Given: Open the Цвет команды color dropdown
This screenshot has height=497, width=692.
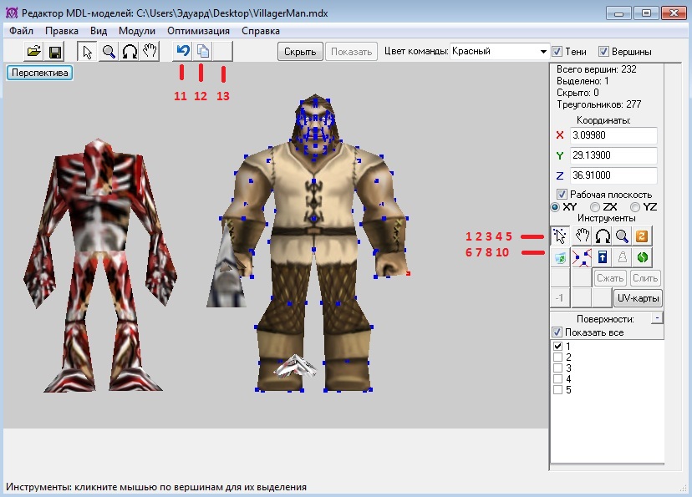Looking at the screenshot, I should [x=543, y=52].
